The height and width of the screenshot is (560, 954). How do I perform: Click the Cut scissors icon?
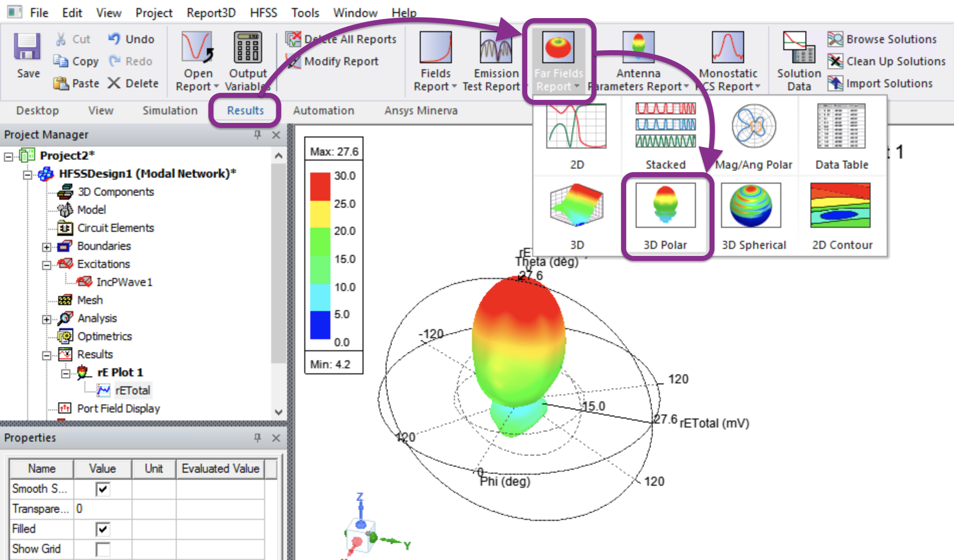pyautogui.click(x=61, y=39)
